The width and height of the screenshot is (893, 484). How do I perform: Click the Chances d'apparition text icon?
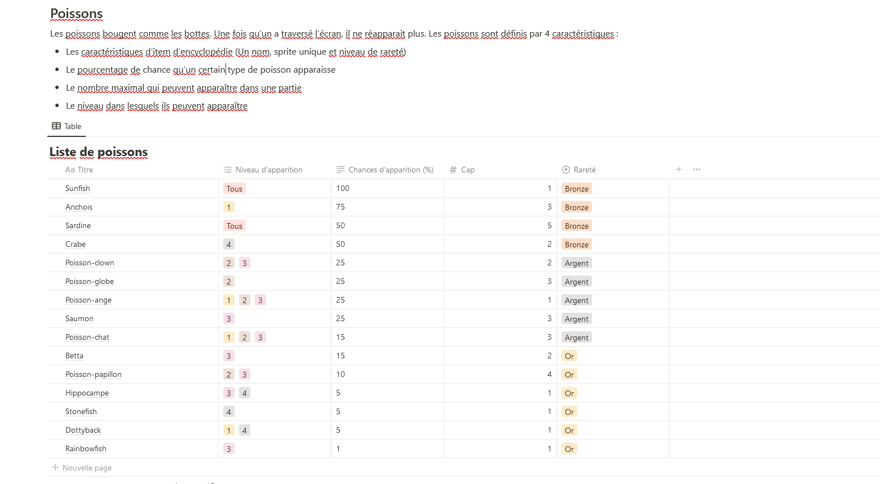[x=341, y=170]
